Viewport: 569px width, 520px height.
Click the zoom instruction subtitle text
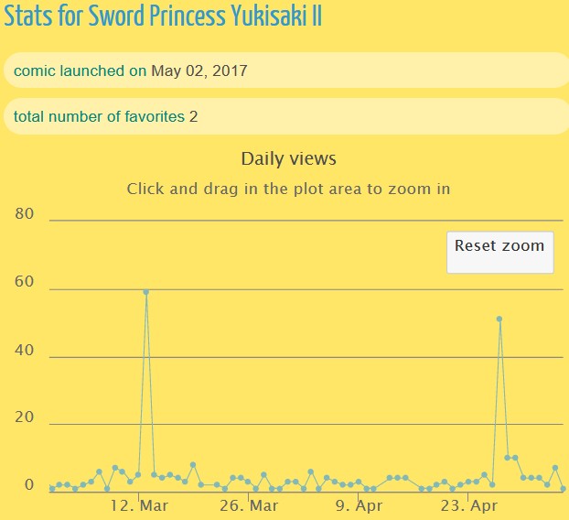click(x=288, y=189)
